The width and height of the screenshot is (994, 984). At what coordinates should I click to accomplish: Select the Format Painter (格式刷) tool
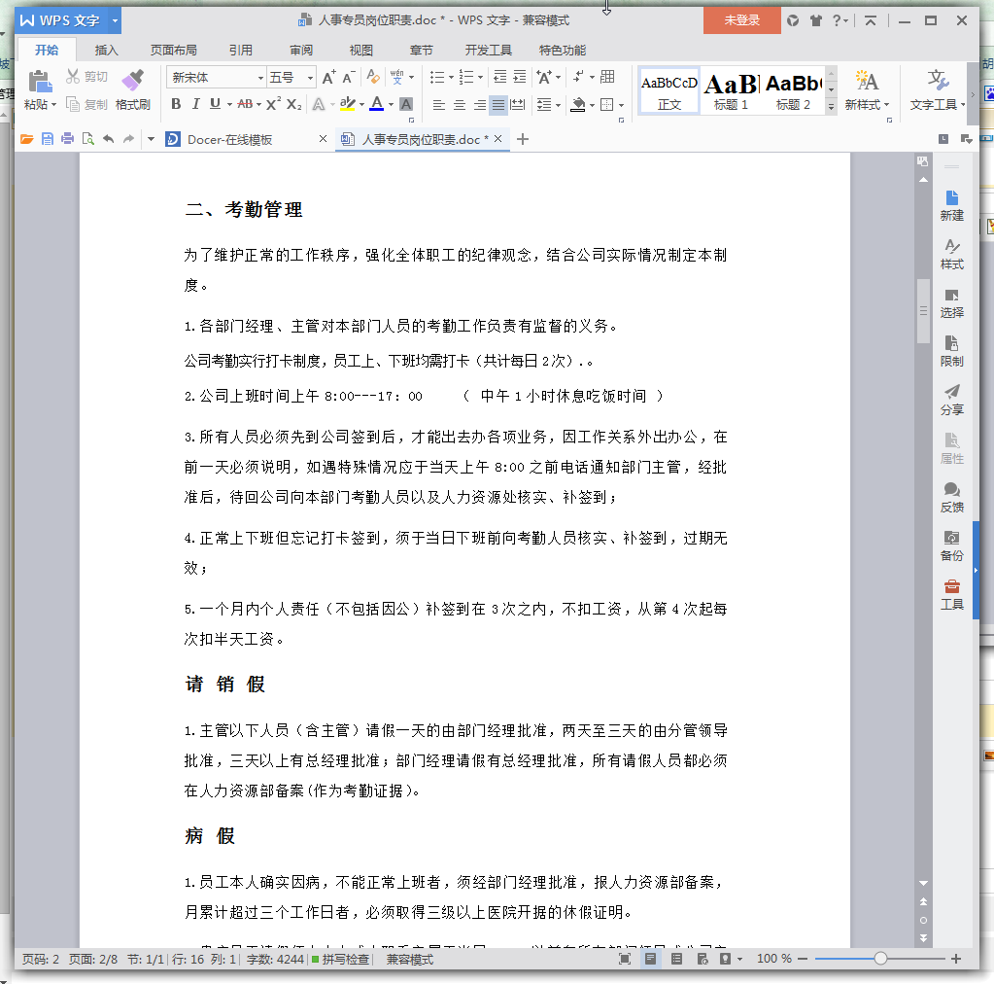pyautogui.click(x=133, y=89)
